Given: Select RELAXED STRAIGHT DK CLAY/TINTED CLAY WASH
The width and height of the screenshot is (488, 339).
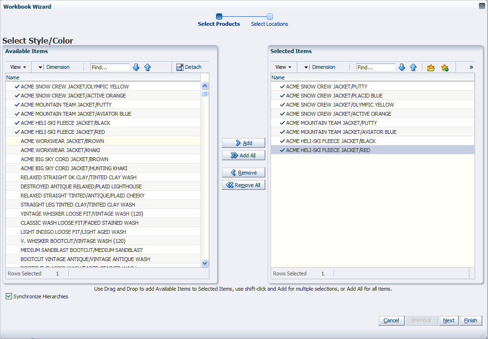Looking at the screenshot, I should point(103,177).
